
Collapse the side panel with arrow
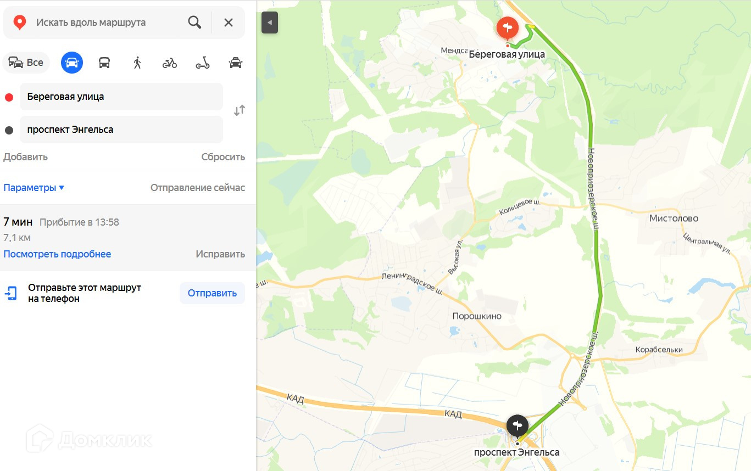(x=270, y=23)
